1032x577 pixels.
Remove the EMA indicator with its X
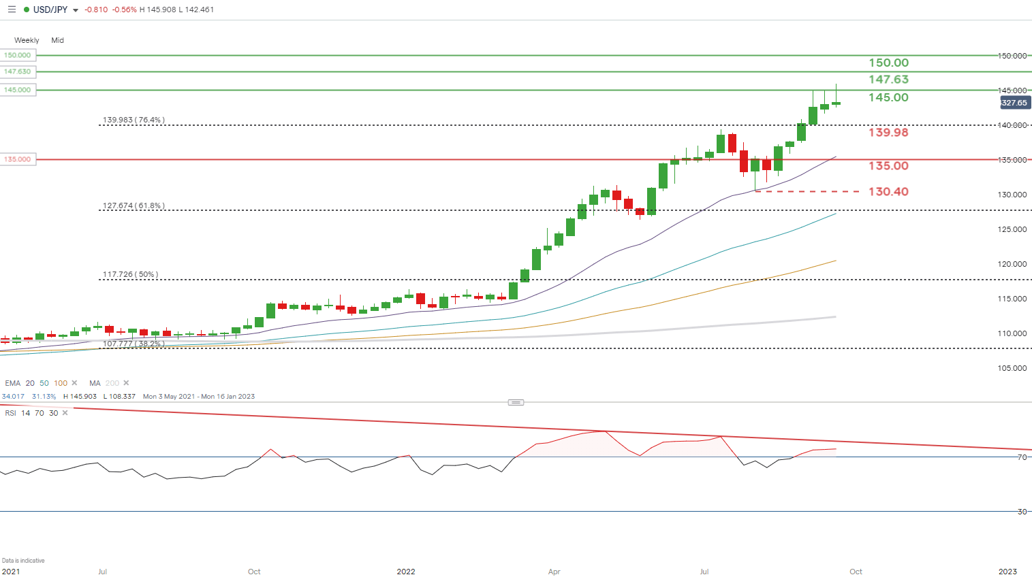(x=74, y=383)
